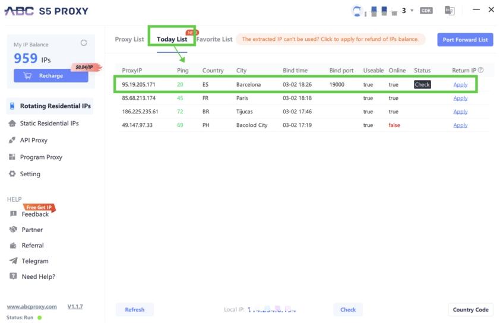Click the bottom Check button
Screen dimensions: 503x324
pyautogui.click(x=348, y=310)
